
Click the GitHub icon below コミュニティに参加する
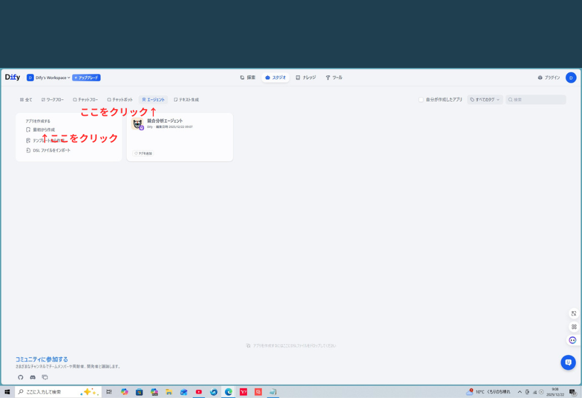(20, 377)
